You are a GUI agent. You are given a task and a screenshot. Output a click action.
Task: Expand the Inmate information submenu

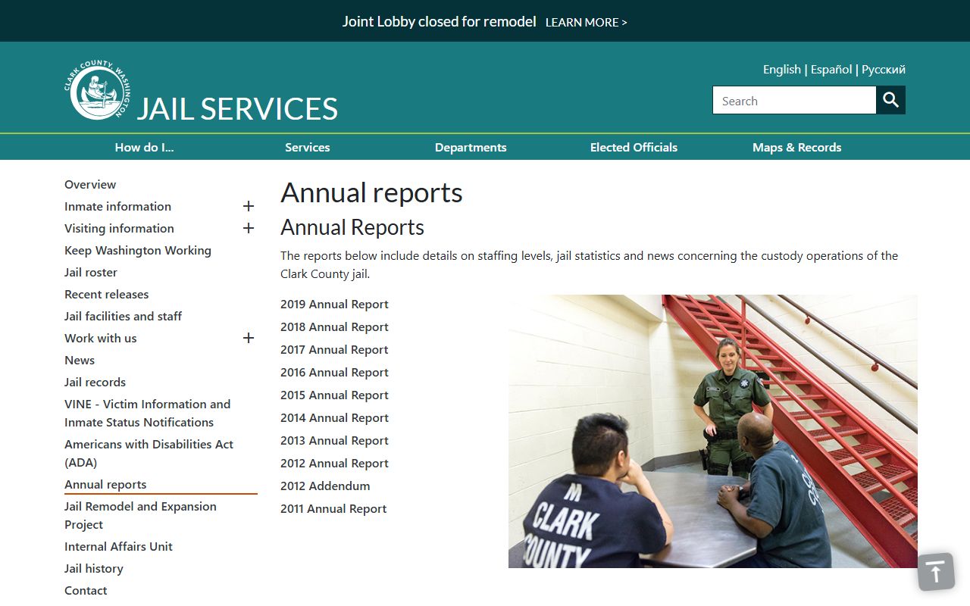coord(249,206)
